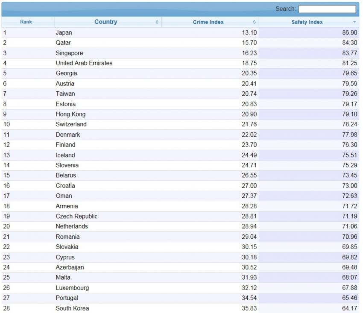
Task: Click Iceland's crime index value 24.49
Action: 249,155
